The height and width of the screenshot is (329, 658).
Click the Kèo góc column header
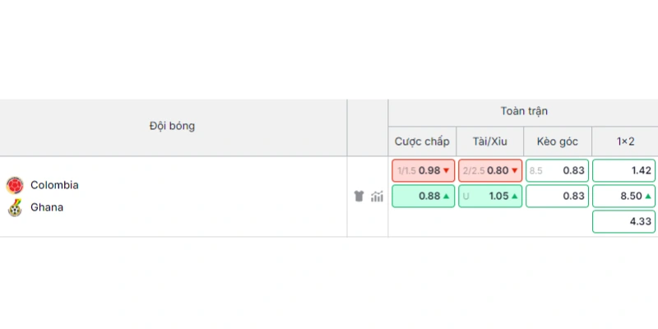pos(558,141)
